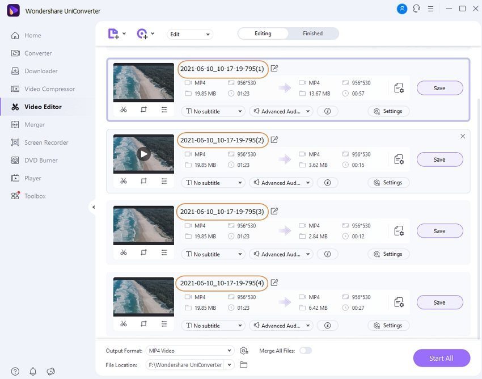Click the crop icon for 795(2)
This screenshot has width=482, height=379.
click(143, 181)
